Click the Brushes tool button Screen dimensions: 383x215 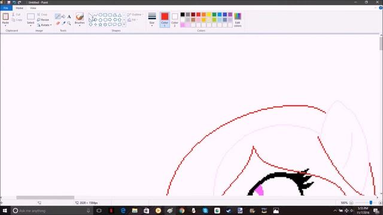click(80, 17)
